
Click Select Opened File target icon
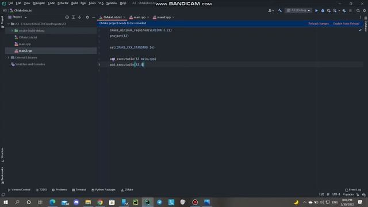tap(67, 17)
